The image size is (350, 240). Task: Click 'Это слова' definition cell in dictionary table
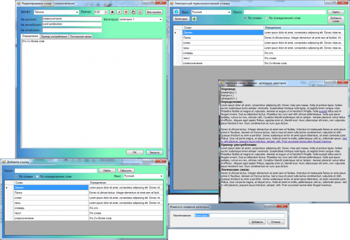click(304, 58)
